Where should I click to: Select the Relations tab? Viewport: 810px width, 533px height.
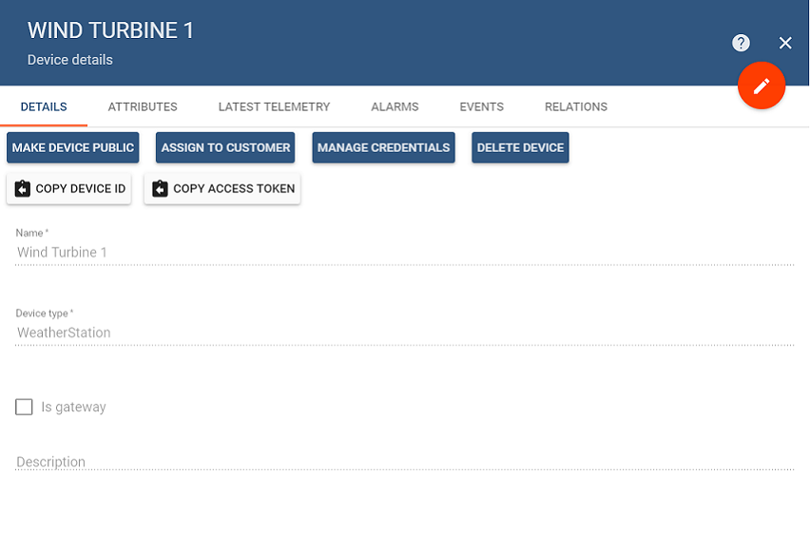click(x=575, y=107)
